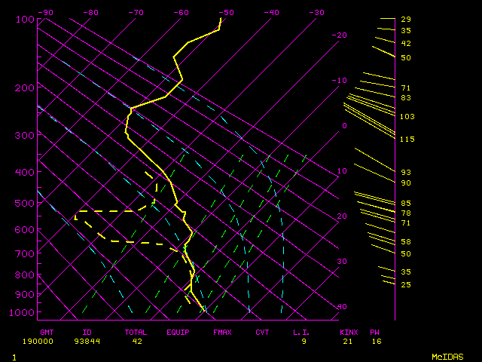Viewport: 482px width, 362px height.
Task: Select the -30 temperature label at top
Action: click(316, 12)
